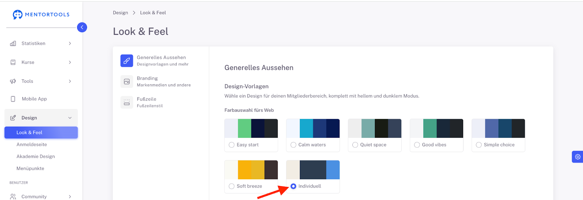Open the Branding image icon

(x=127, y=82)
